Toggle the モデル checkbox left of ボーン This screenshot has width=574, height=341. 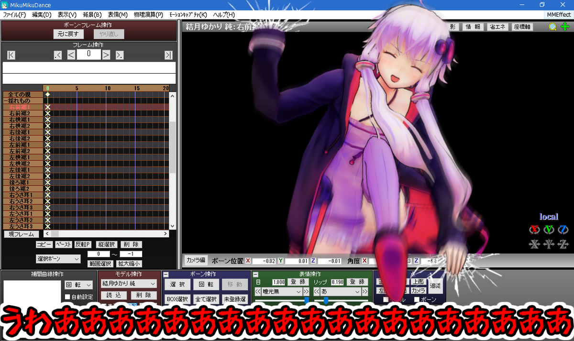point(386,300)
